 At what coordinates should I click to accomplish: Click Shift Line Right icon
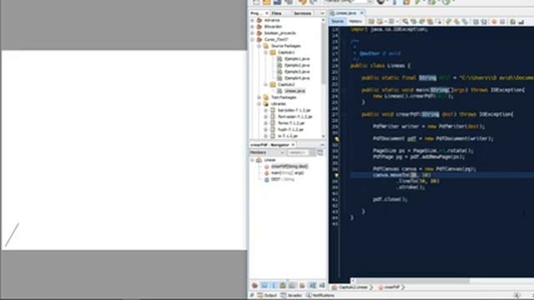(x=484, y=22)
